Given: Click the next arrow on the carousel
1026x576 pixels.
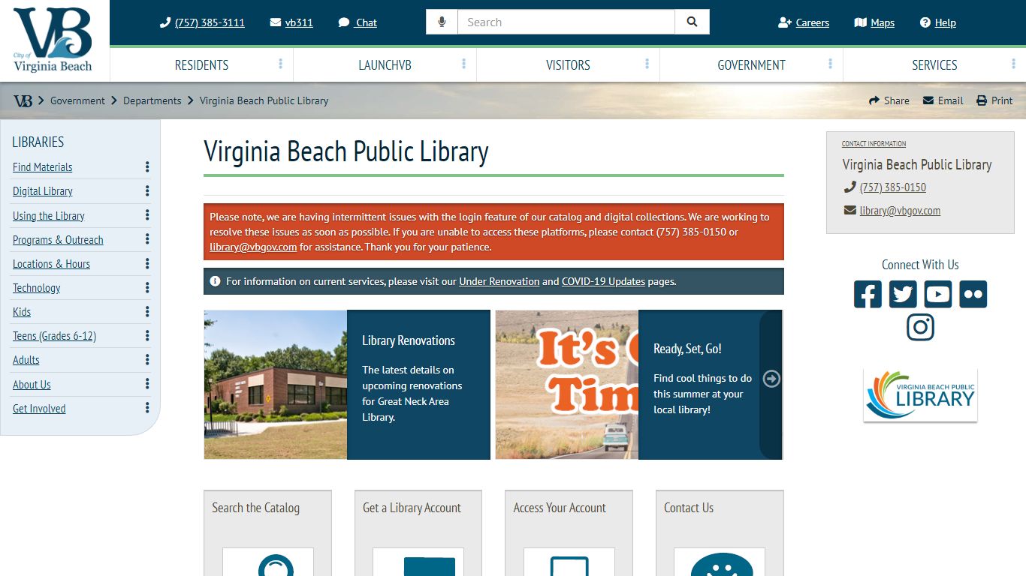Looking at the screenshot, I should click(771, 379).
